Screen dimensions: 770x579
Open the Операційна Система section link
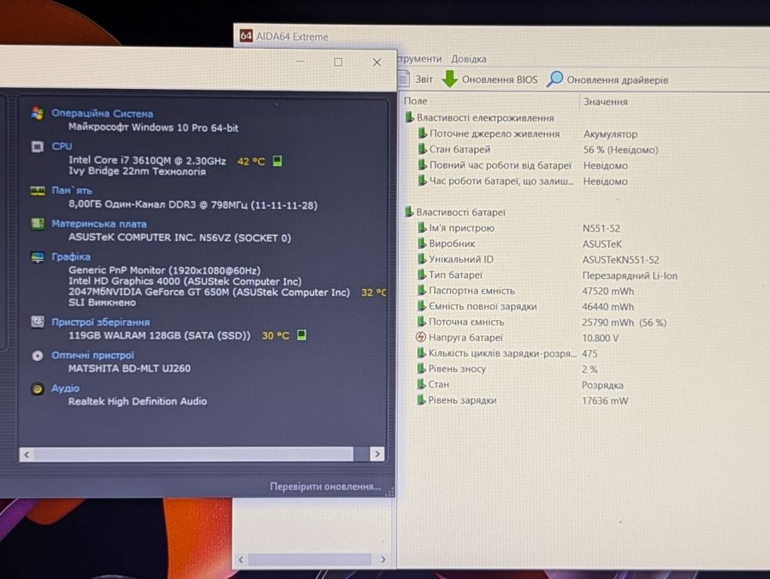coord(102,114)
